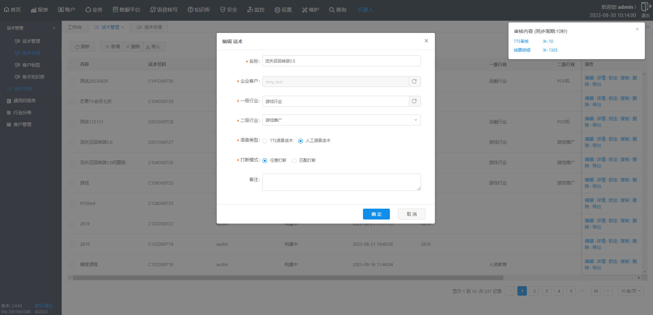This screenshot has width=653, height=315.
Task: Select the 匹配打断 radio option
Action: point(294,161)
